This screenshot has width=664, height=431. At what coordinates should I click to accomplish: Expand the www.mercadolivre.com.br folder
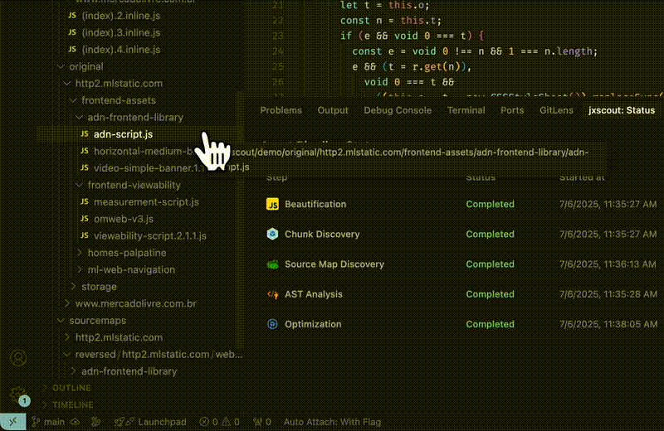pyautogui.click(x=67, y=303)
